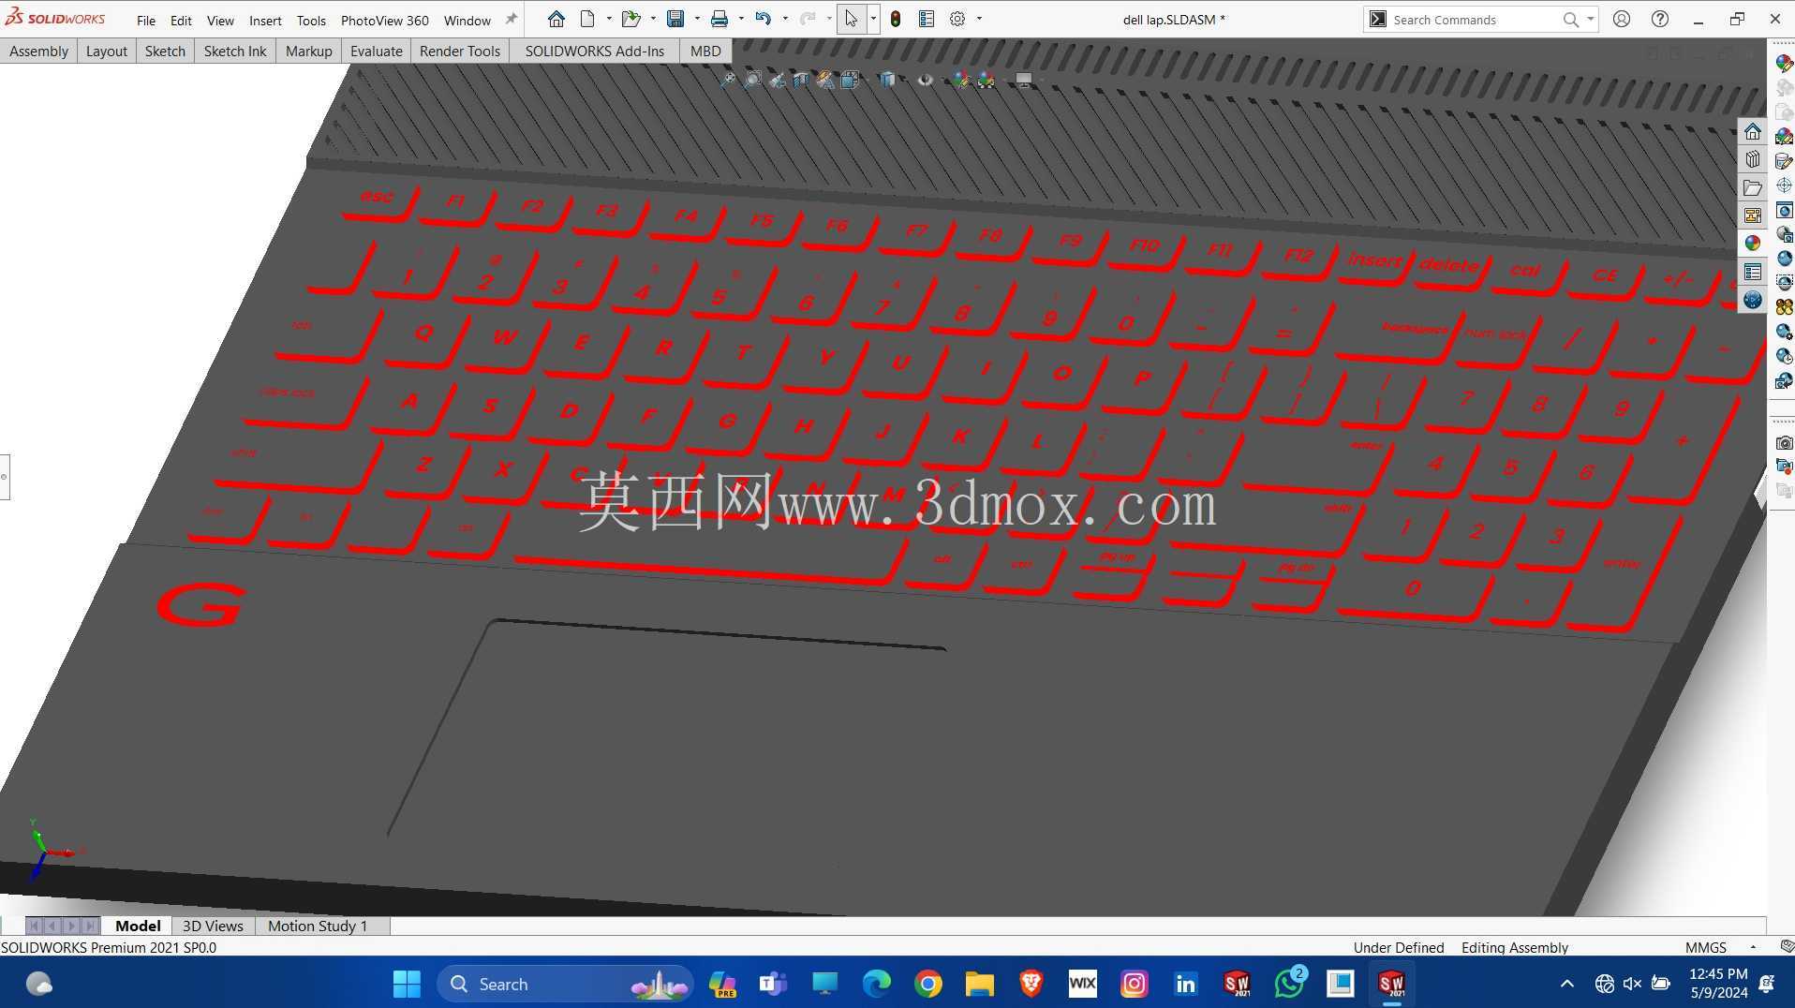Viewport: 1795px width, 1008px height.
Task: Click the Windows Start button
Action: pyautogui.click(x=407, y=984)
